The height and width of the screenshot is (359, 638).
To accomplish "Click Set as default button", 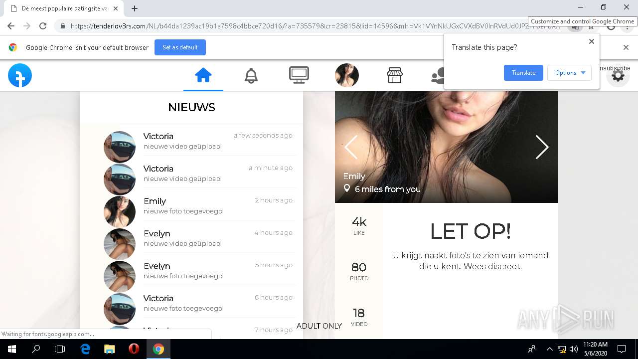I will [x=180, y=47].
